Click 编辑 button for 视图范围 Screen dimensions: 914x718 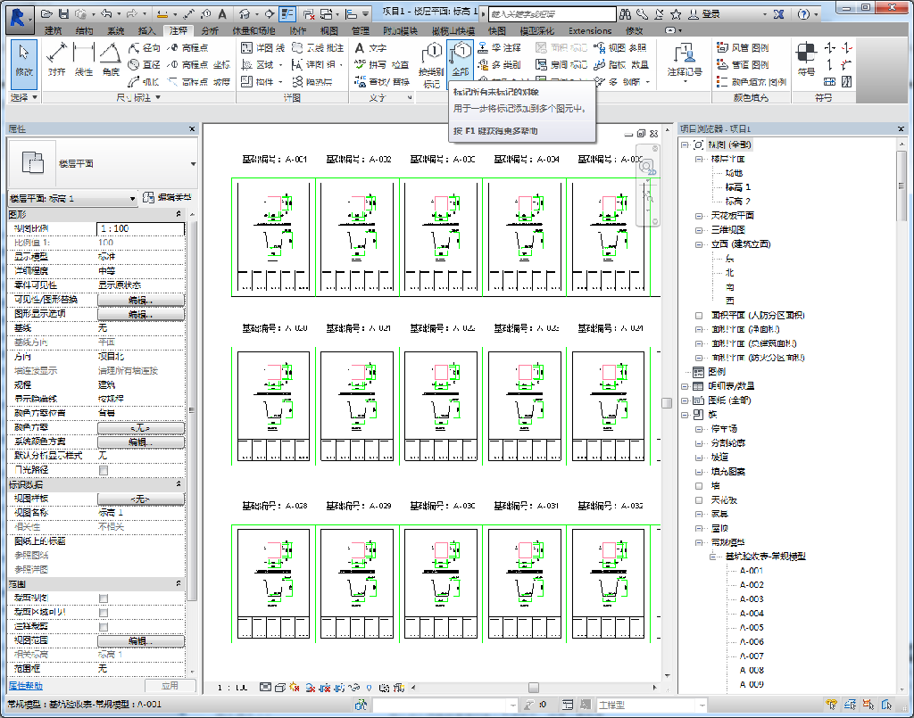click(140, 640)
